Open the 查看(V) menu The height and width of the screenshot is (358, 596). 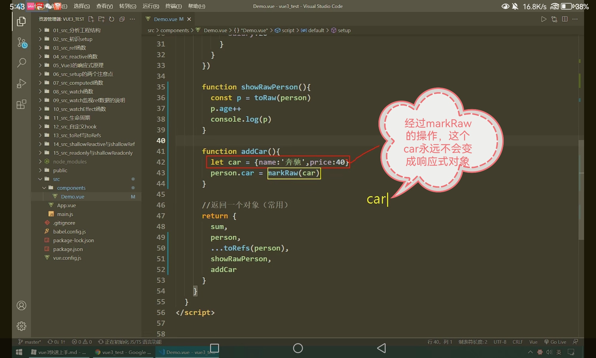tap(104, 6)
